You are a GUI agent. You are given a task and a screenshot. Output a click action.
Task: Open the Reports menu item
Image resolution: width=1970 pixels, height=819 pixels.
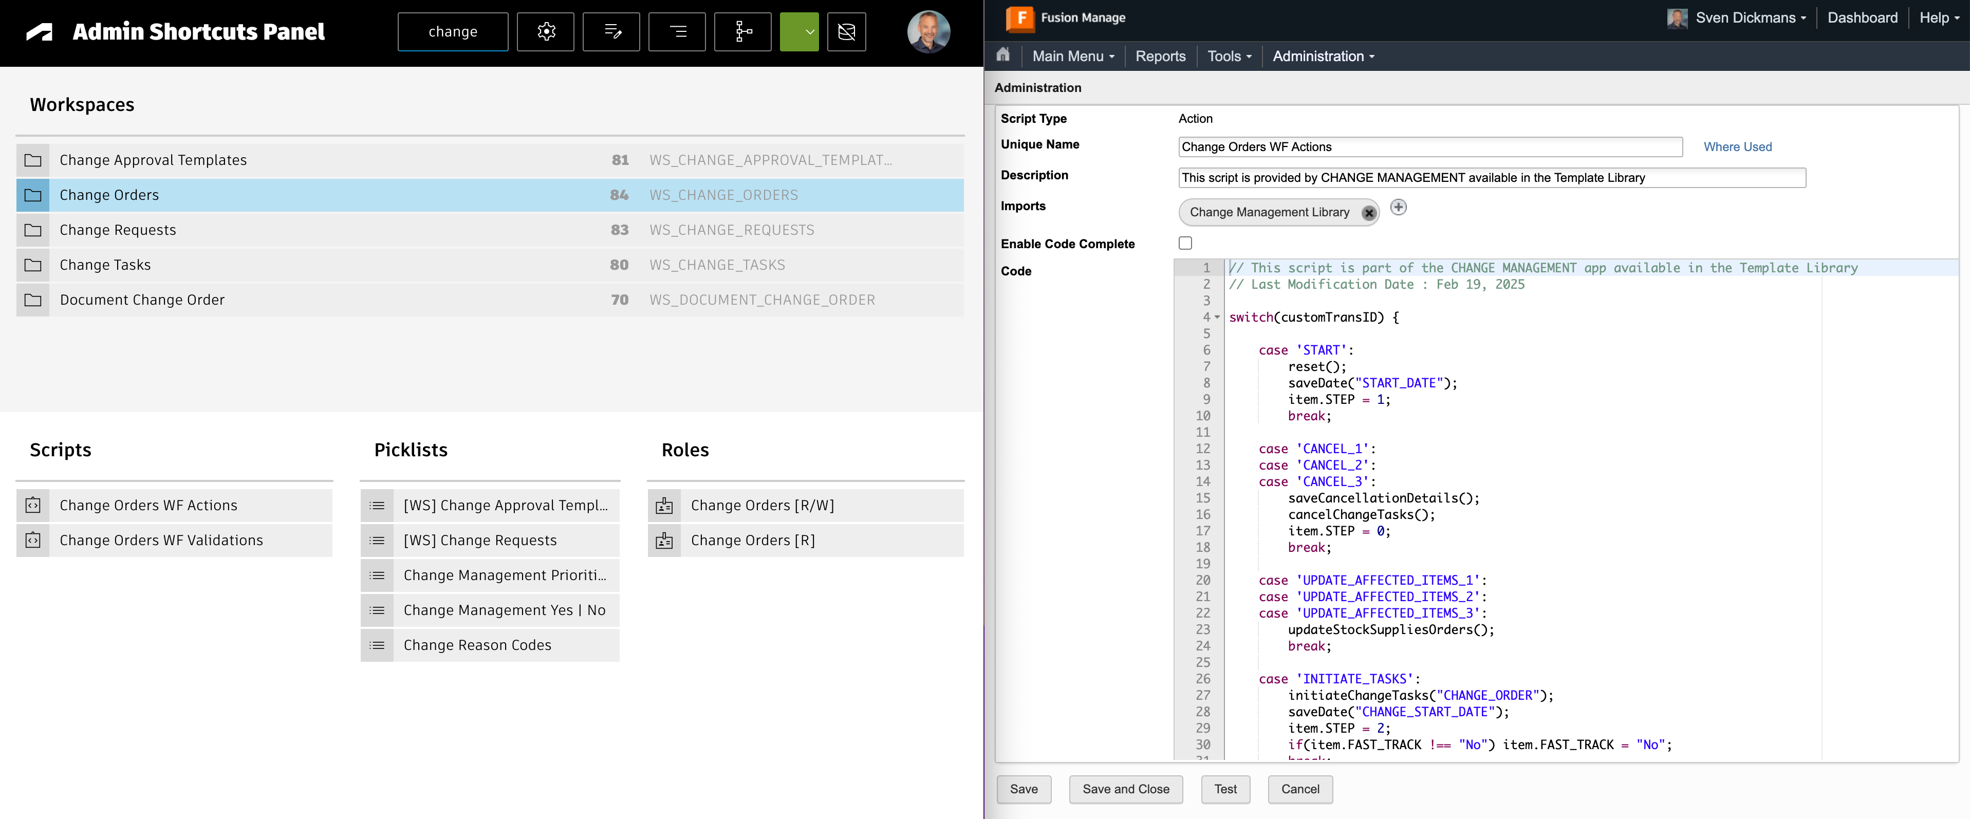click(x=1159, y=56)
